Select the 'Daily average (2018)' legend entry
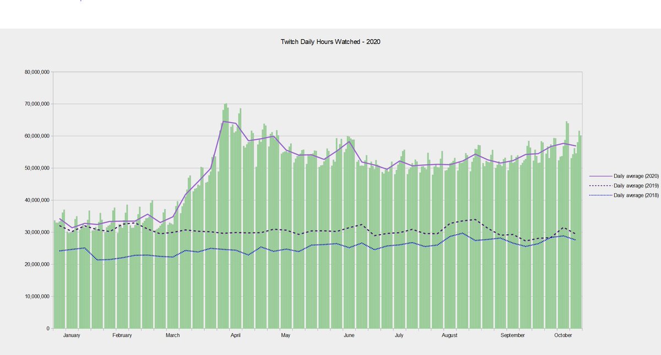This screenshot has width=661, height=355. (x=624, y=195)
